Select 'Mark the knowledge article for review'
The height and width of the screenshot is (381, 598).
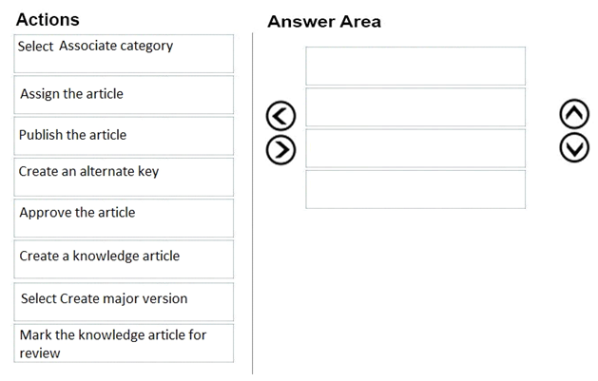124,343
